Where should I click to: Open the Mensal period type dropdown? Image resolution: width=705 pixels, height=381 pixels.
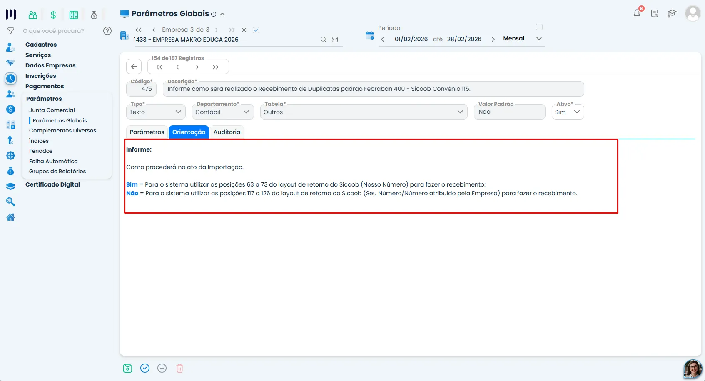(522, 39)
